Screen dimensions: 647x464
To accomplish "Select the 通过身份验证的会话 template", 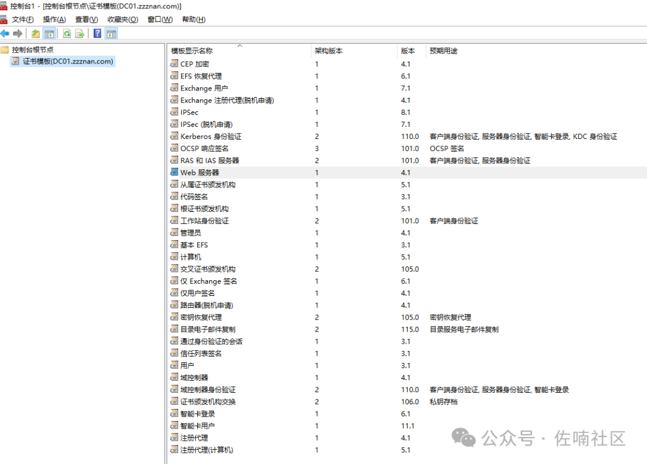I will pyautogui.click(x=211, y=341).
